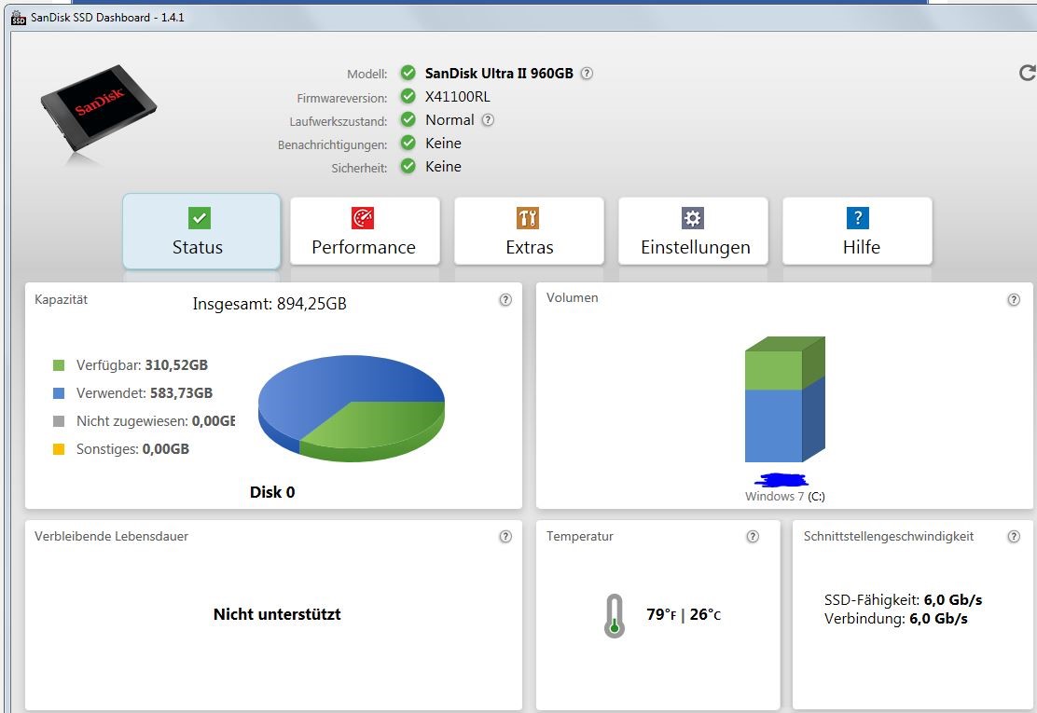Click green checkmark next to Firmwareversion
The image size is (1037, 713).
point(408,97)
